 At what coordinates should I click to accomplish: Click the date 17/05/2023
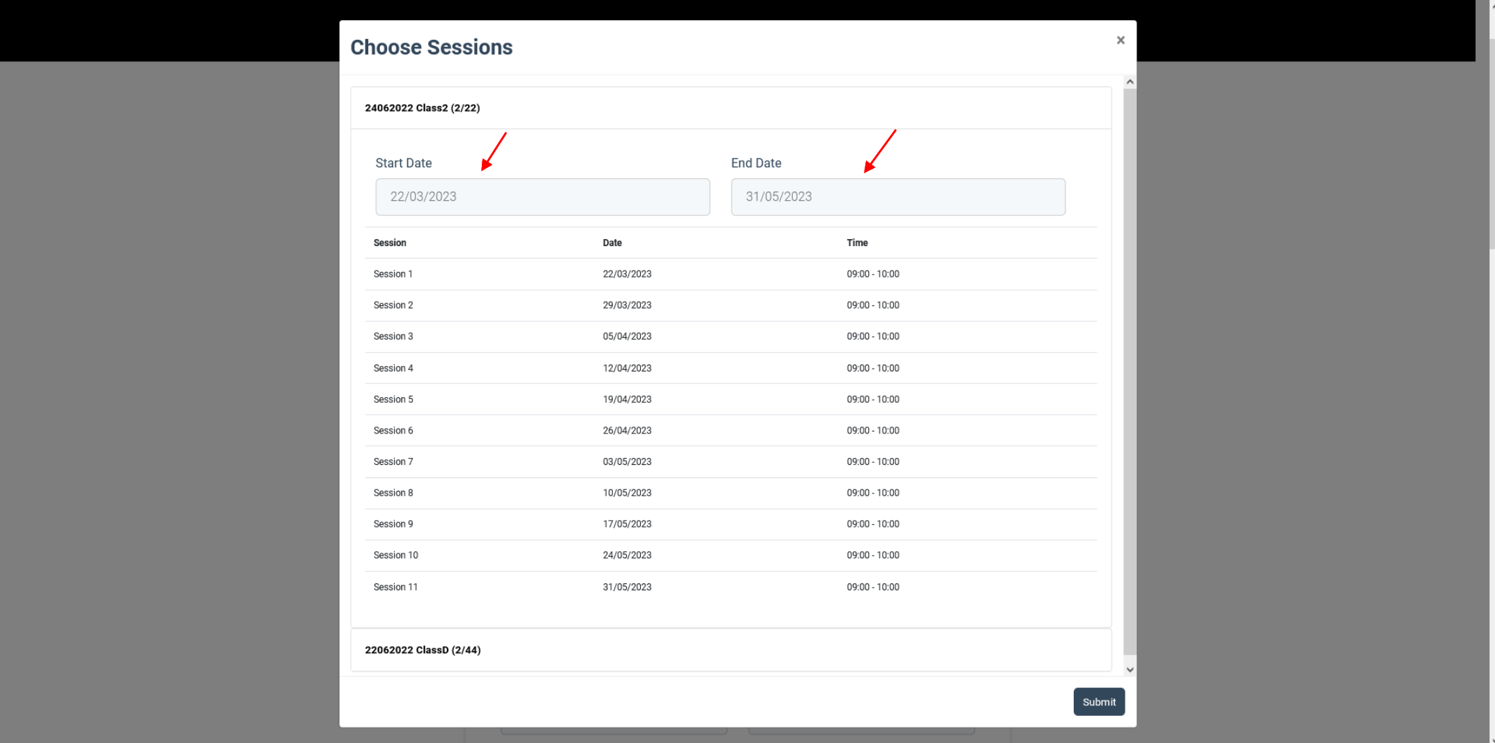[x=627, y=524]
